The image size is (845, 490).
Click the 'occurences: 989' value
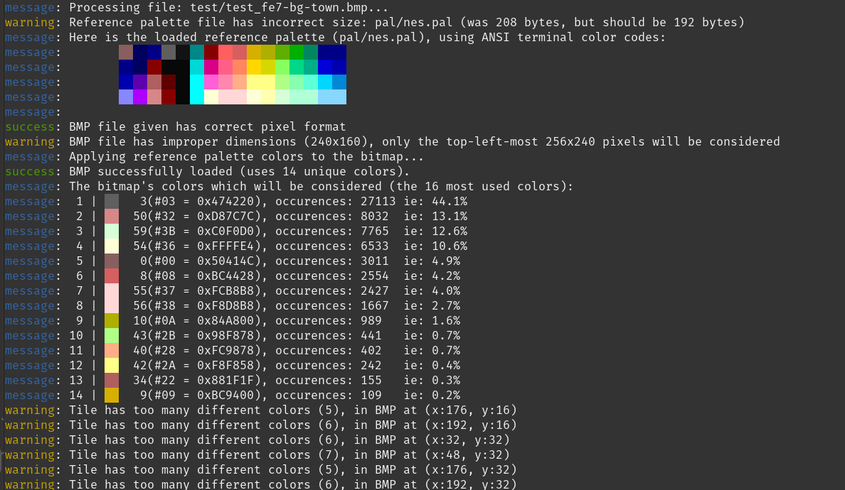click(328, 321)
